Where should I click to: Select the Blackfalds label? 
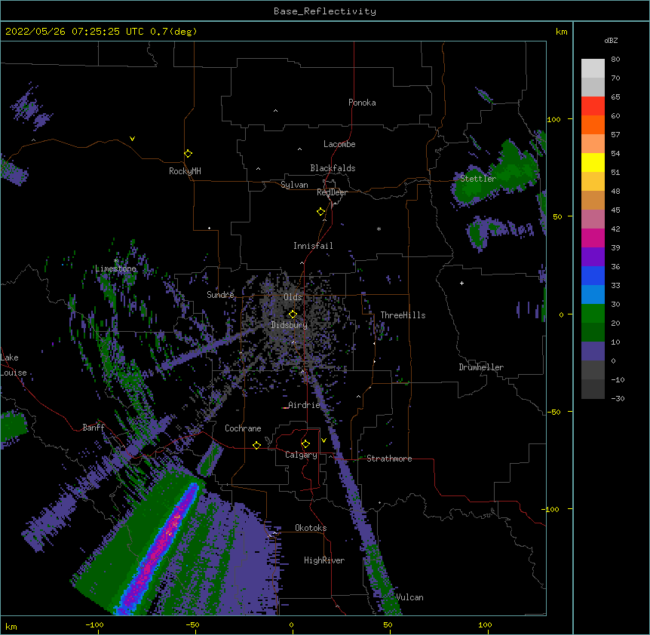(333, 168)
